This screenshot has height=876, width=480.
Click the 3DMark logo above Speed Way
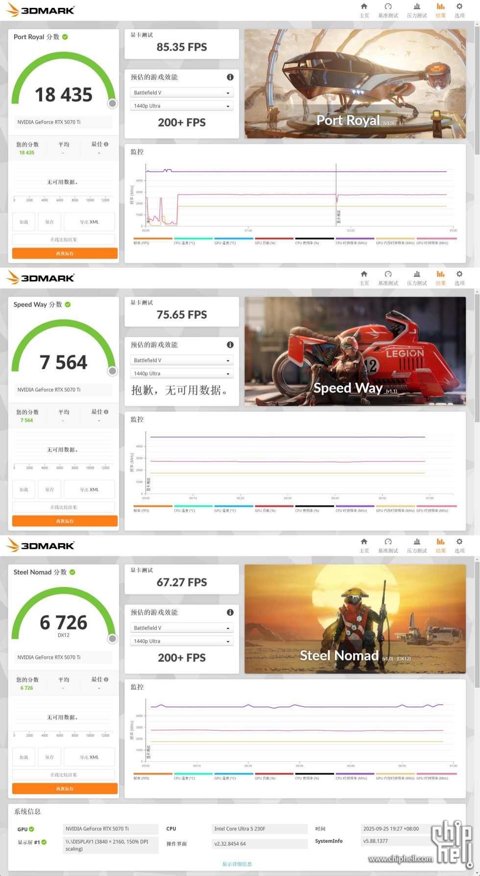pyautogui.click(x=40, y=277)
